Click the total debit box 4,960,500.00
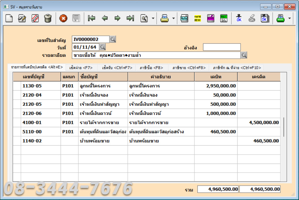Image resolution: width=299 pixels, height=200 pixels. 218,189
